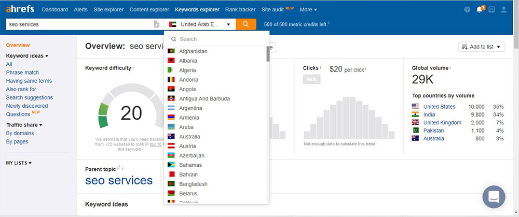The image size is (519, 217).
Task: Open Having same terms link
Action: click(29, 81)
